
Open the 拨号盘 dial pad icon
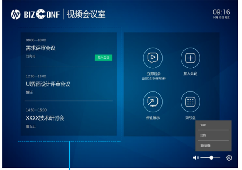[190, 102]
